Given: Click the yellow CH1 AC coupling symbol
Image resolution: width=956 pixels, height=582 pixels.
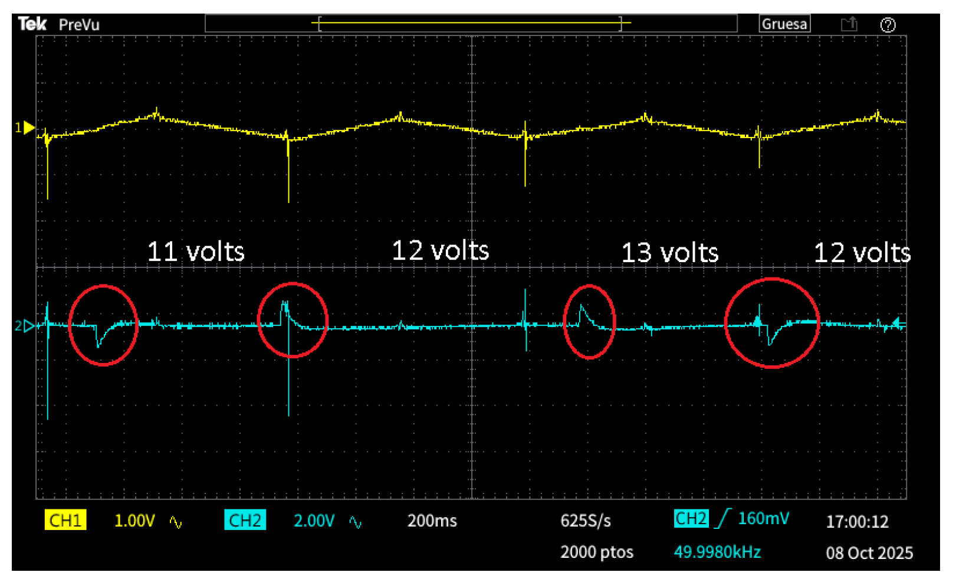Looking at the screenshot, I should 176,522.
